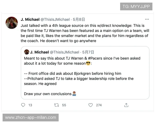Click the 5月7日 date in the quoted tweet

(88, 52)
